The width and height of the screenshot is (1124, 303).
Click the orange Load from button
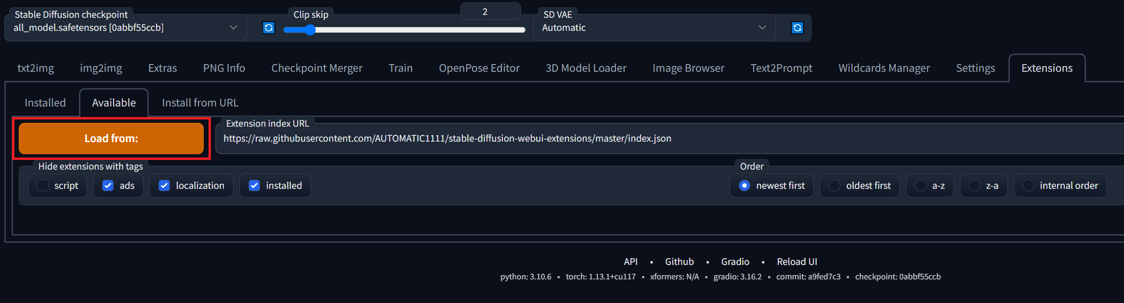[x=111, y=138]
